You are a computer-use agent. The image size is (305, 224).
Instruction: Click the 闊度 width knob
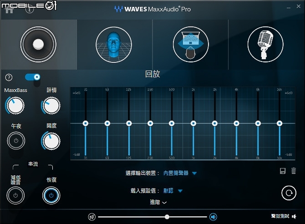point(51,141)
